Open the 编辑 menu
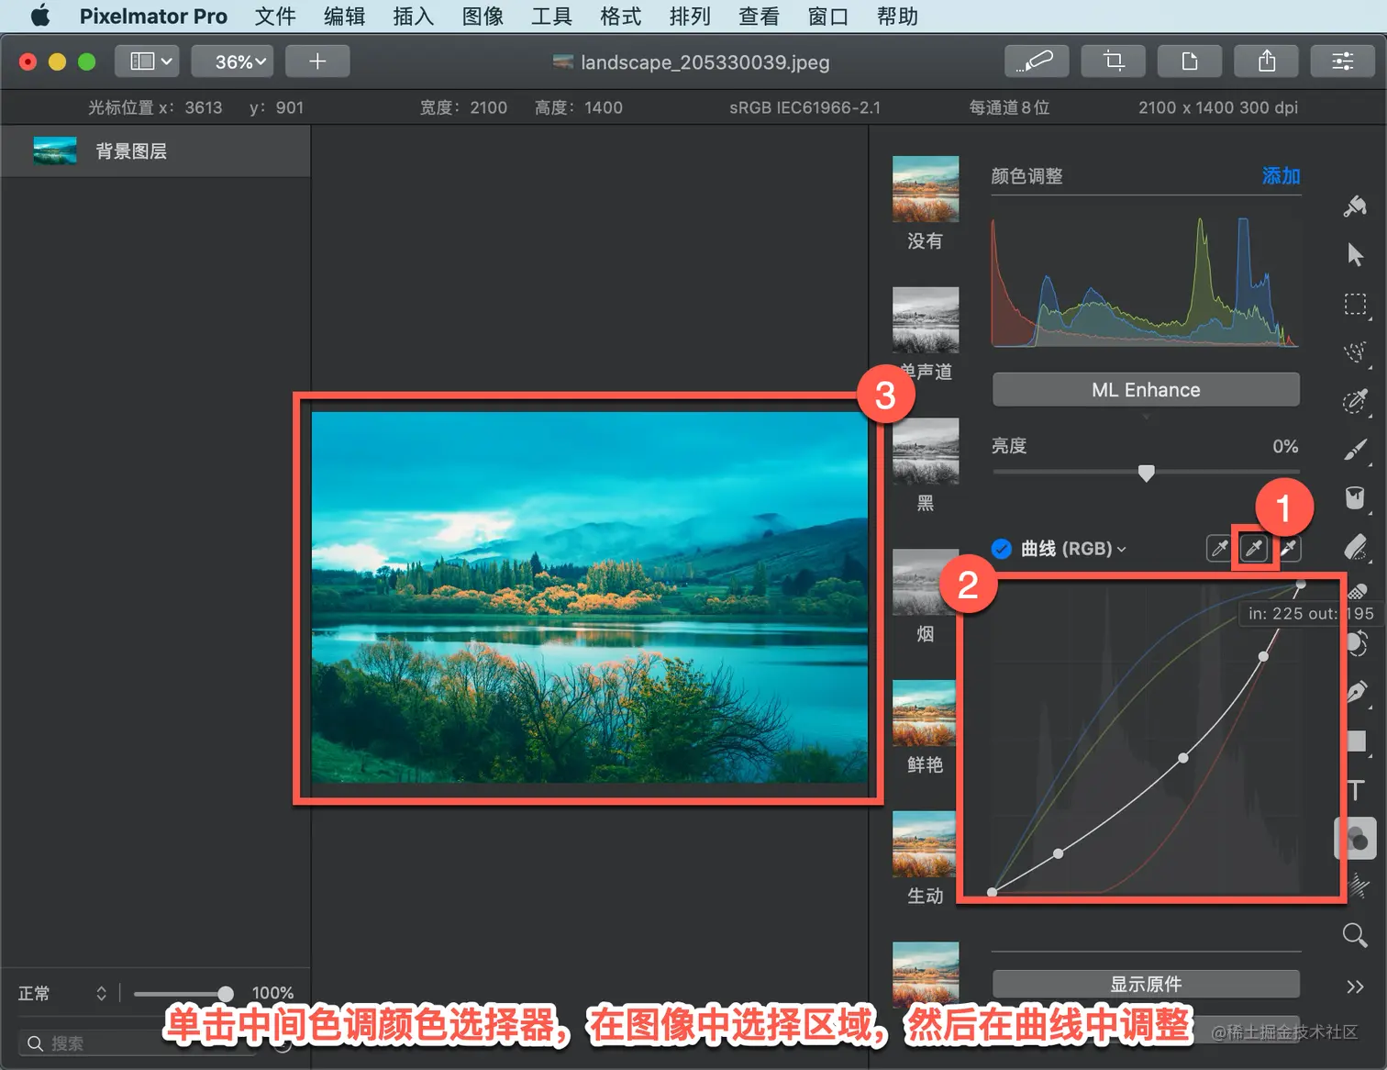The height and width of the screenshot is (1070, 1387). (344, 17)
